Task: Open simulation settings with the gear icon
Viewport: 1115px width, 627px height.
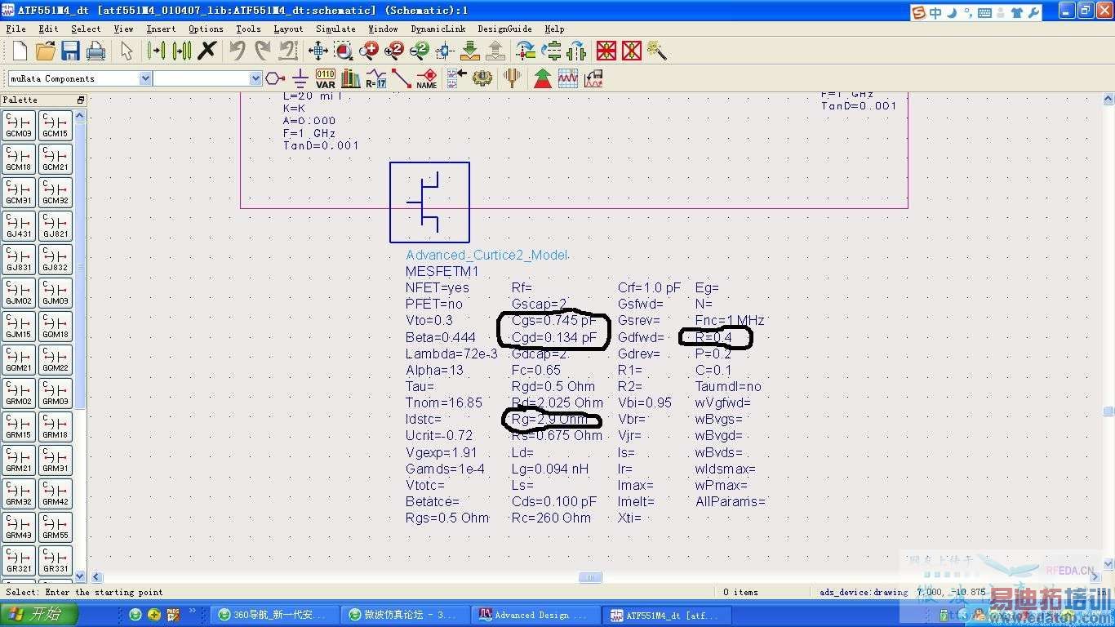Action: tap(482, 78)
